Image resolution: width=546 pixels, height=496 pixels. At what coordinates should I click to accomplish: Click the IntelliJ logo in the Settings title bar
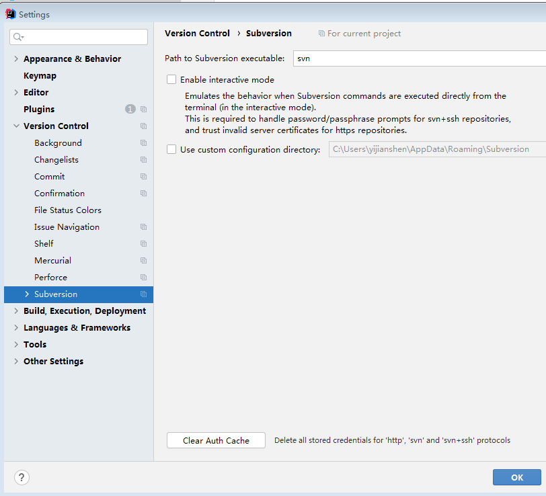pos(11,14)
